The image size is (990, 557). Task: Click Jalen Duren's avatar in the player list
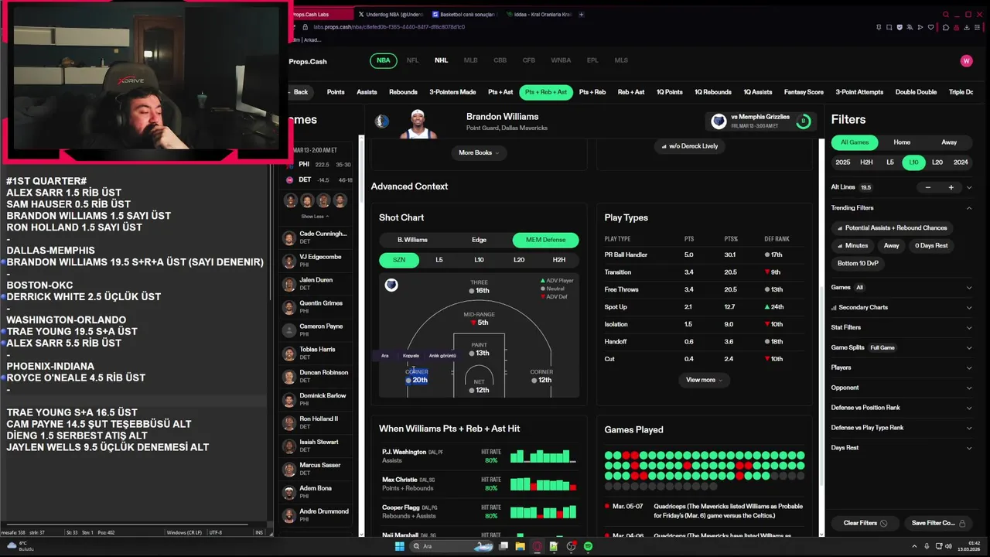[289, 284]
